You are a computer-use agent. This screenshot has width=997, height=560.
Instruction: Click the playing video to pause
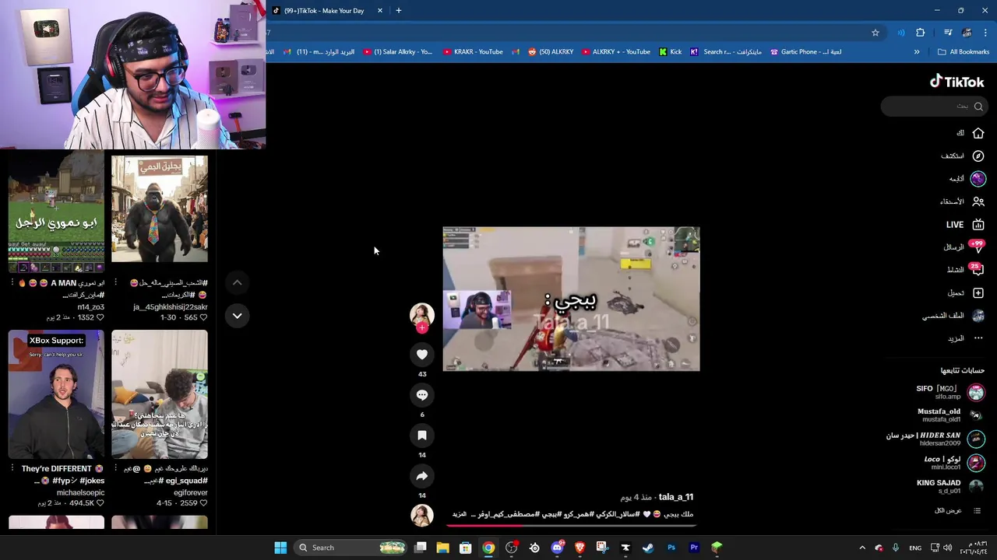tap(571, 299)
